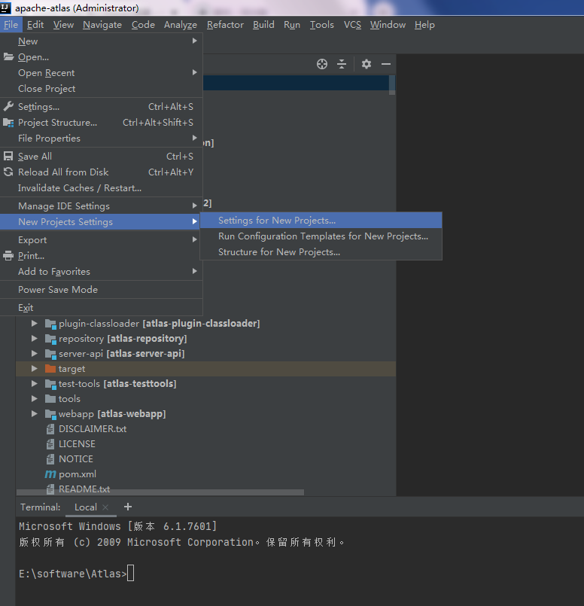Open the Add to Favorites submenu
The width and height of the screenshot is (584, 606).
101,271
